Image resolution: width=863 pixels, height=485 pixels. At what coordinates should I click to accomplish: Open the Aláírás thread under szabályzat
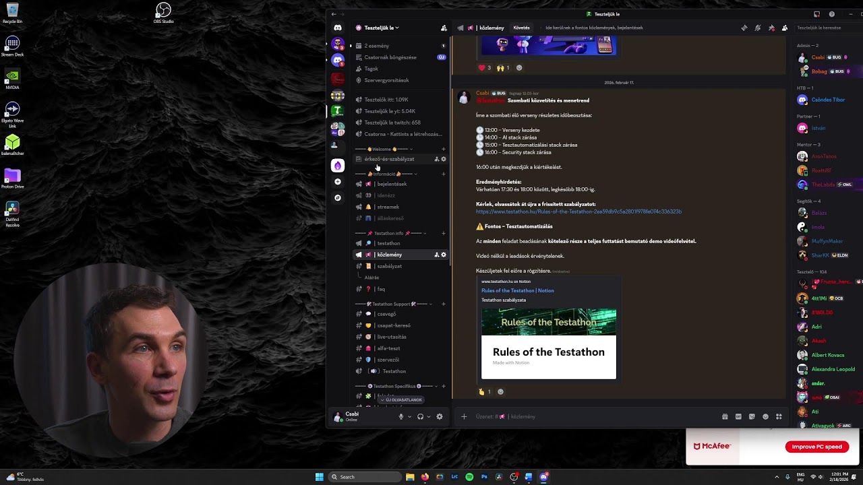[x=371, y=278]
